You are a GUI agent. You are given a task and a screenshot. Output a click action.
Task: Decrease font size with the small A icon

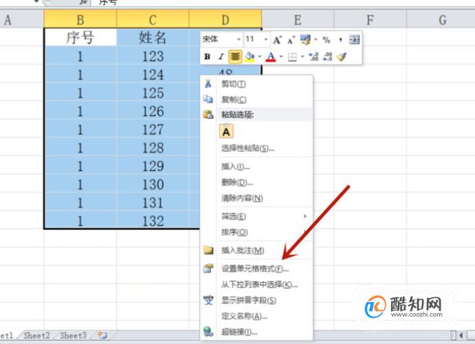(x=291, y=40)
